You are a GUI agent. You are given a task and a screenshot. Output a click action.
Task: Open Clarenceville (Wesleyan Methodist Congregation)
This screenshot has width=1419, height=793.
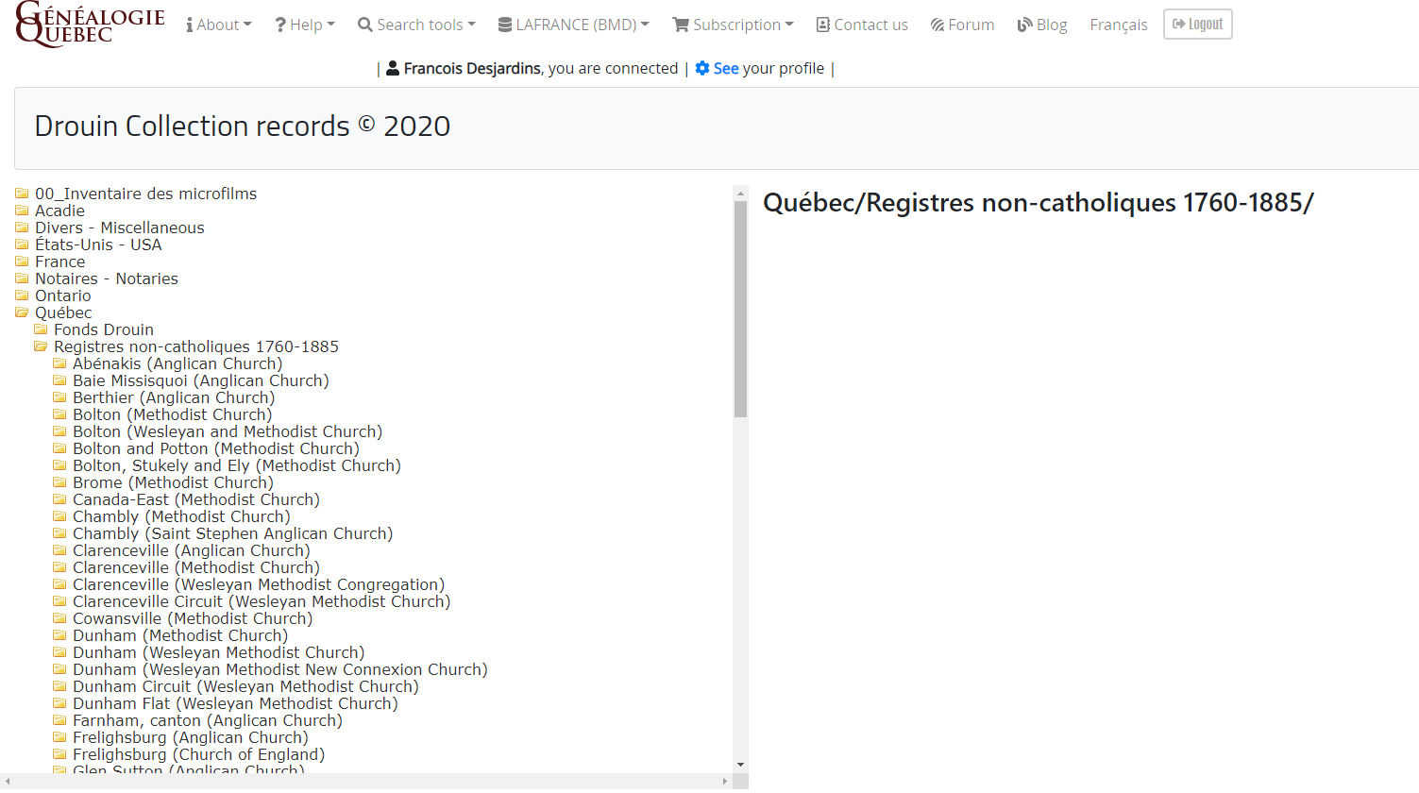click(258, 584)
